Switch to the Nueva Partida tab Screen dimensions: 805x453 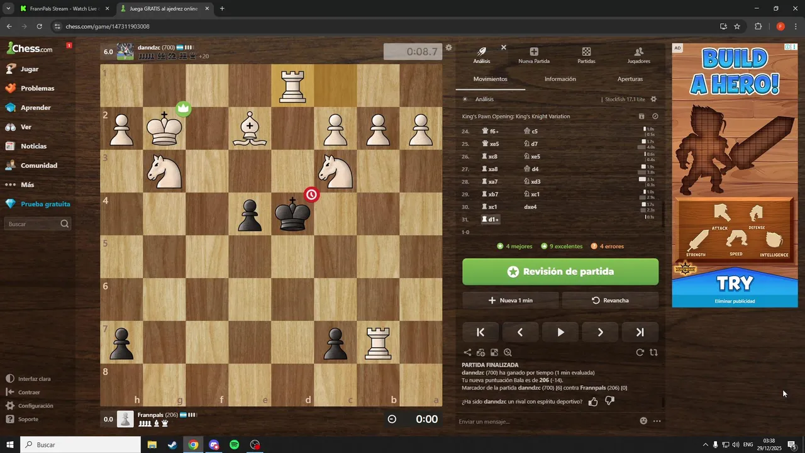tap(534, 55)
